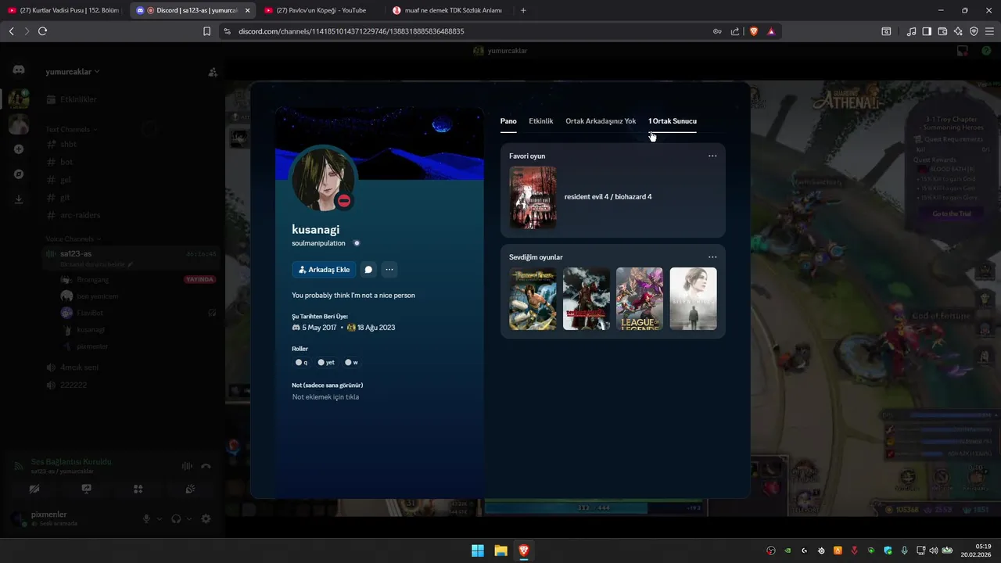Viewport: 1001px width, 563px height.
Task: Click the username 'soulmanipulation'
Action: click(318, 243)
